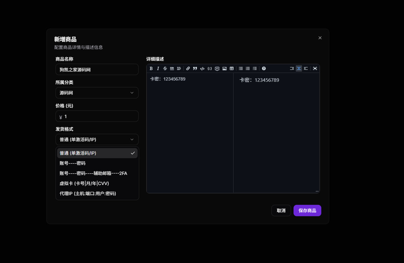Enable italic formatting
Image resolution: width=404 pixels, height=263 pixels.
pos(158,69)
